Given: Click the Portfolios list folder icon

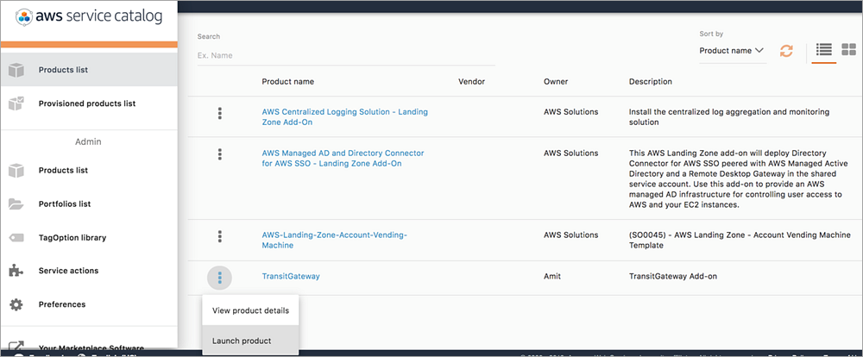Looking at the screenshot, I should coord(16,204).
